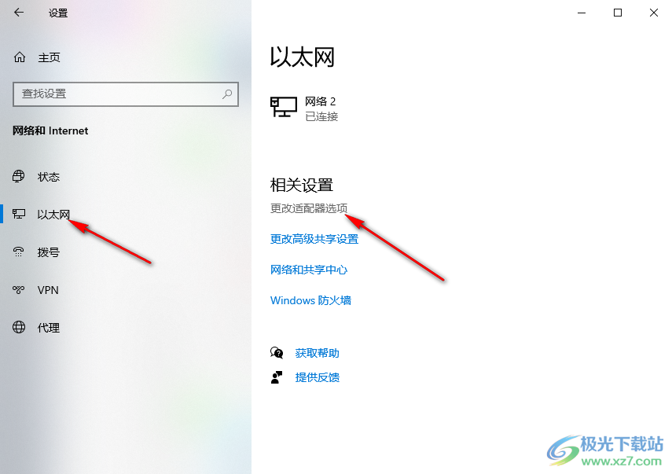
Task: Open the 获取帮助 link text
Action: click(x=318, y=353)
